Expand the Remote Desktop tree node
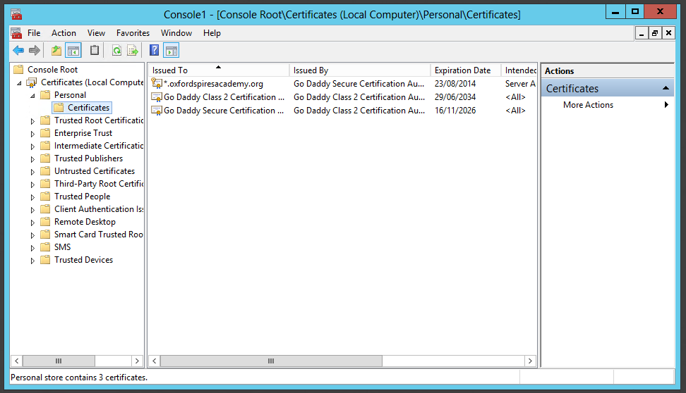This screenshot has width=686, height=393. tap(32, 223)
